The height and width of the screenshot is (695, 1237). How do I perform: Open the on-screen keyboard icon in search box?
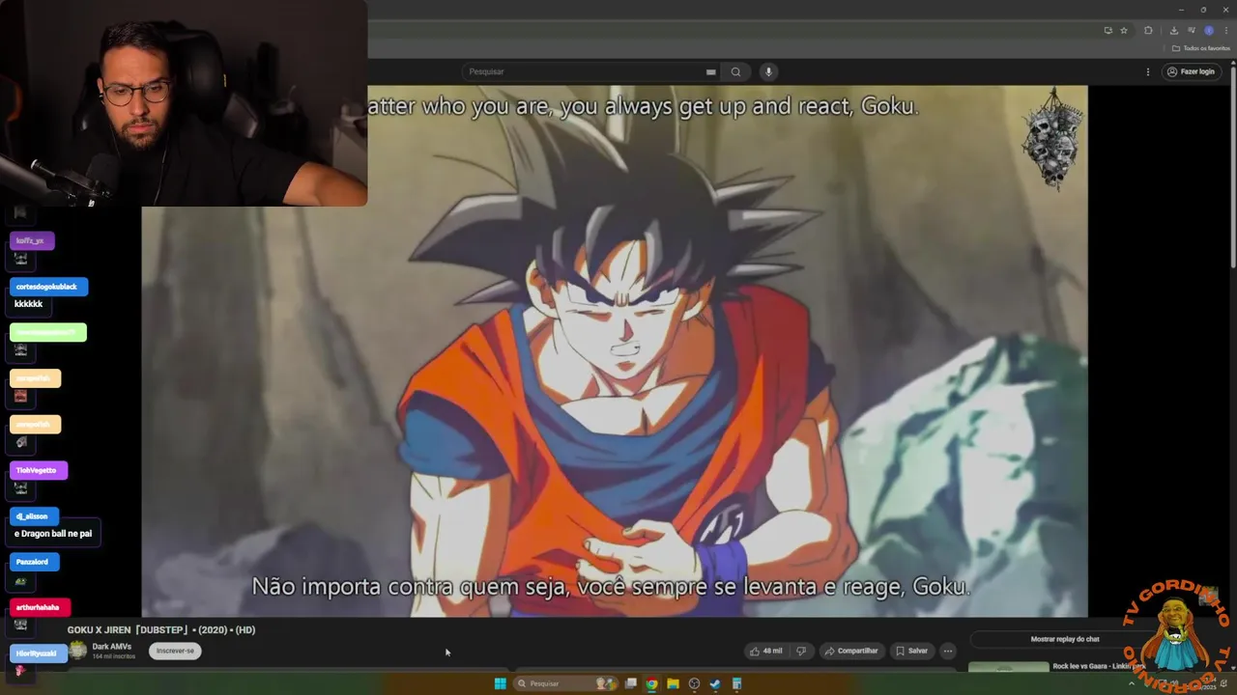[710, 71]
